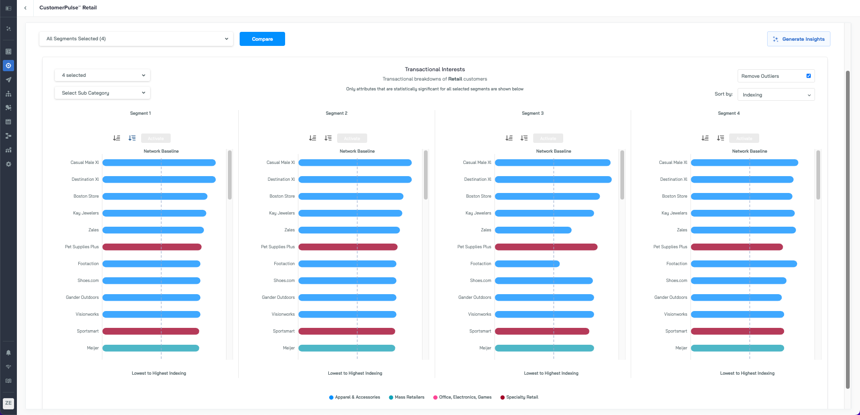This screenshot has width=860, height=415.
Task: Click the Segment 3 column header
Action: click(x=533, y=113)
